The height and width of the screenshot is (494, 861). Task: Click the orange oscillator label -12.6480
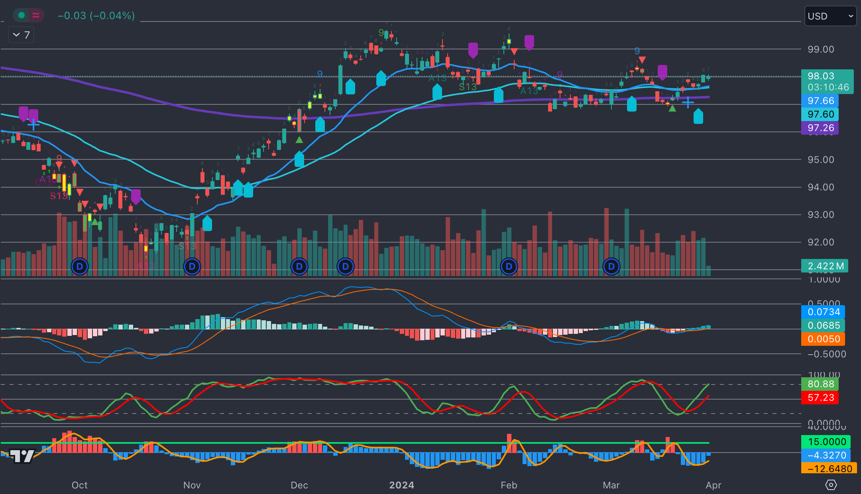tap(829, 469)
